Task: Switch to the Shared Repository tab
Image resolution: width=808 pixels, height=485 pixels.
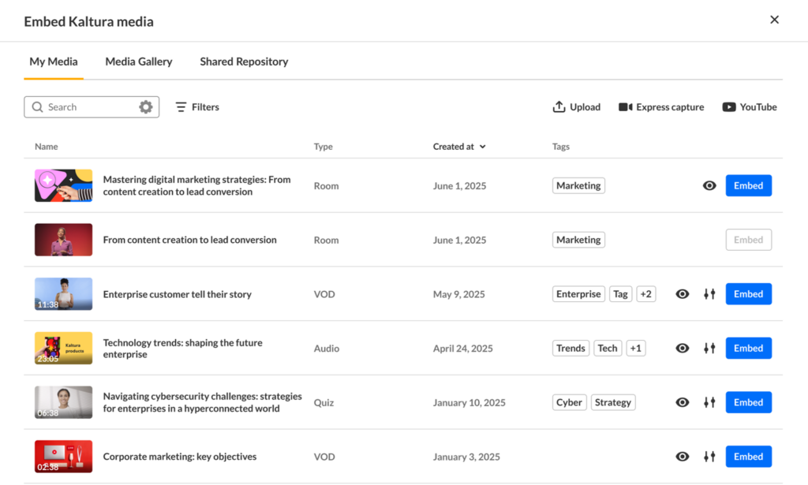Action: (244, 62)
